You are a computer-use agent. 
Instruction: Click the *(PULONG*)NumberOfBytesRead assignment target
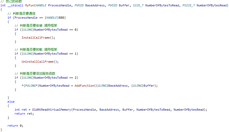(x=45, y=86)
